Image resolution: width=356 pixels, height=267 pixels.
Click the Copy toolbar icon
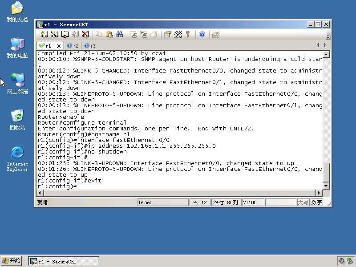click(99, 34)
